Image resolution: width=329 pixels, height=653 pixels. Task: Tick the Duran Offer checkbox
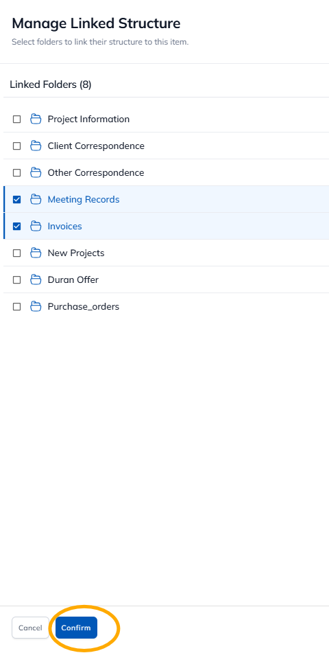pyautogui.click(x=16, y=280)
